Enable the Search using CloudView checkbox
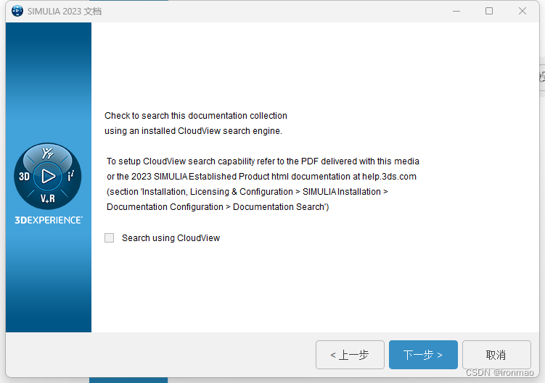 click(x=109, y=238)
